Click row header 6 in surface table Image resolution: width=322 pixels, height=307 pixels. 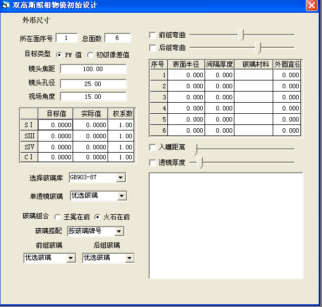(x=159, y=130)
